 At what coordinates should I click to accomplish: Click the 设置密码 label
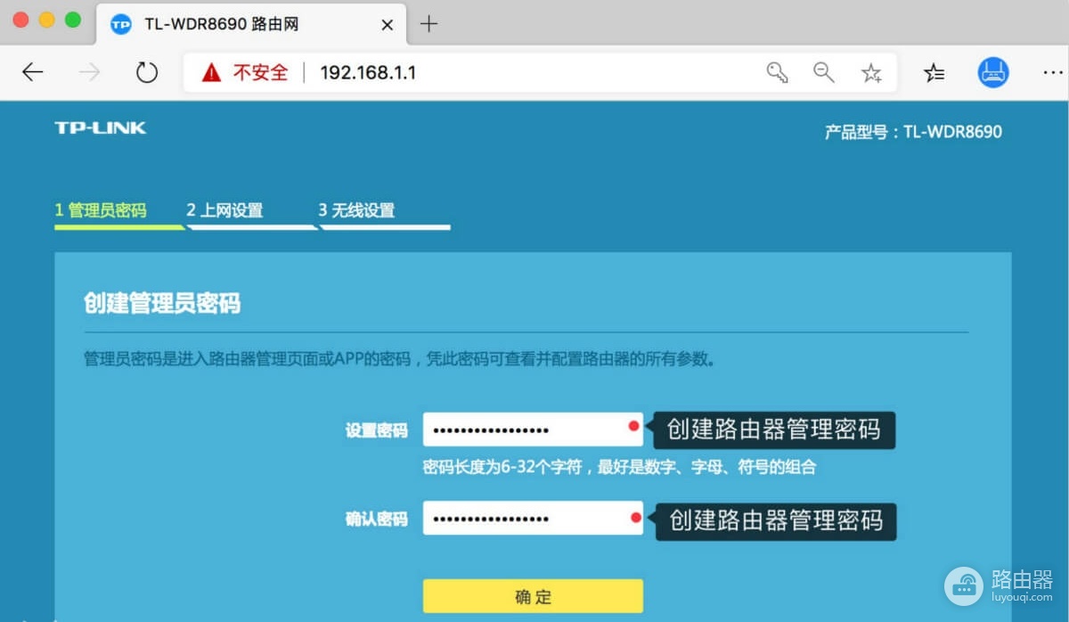pos(376,430)
